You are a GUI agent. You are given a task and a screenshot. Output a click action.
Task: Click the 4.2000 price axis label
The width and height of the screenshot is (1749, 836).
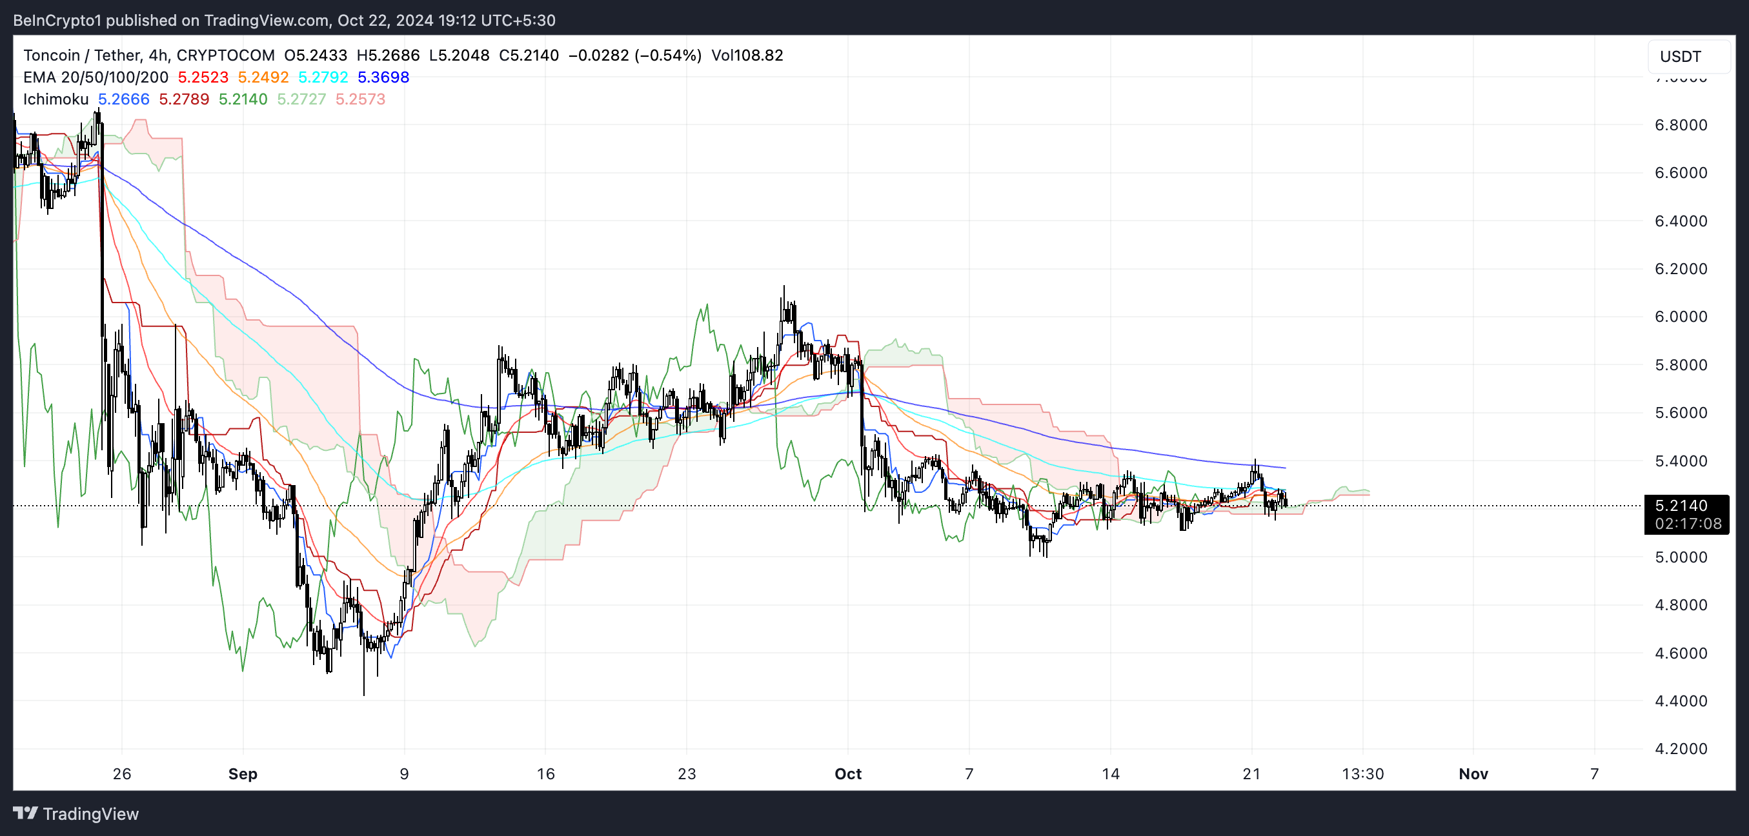[1681, 748]
